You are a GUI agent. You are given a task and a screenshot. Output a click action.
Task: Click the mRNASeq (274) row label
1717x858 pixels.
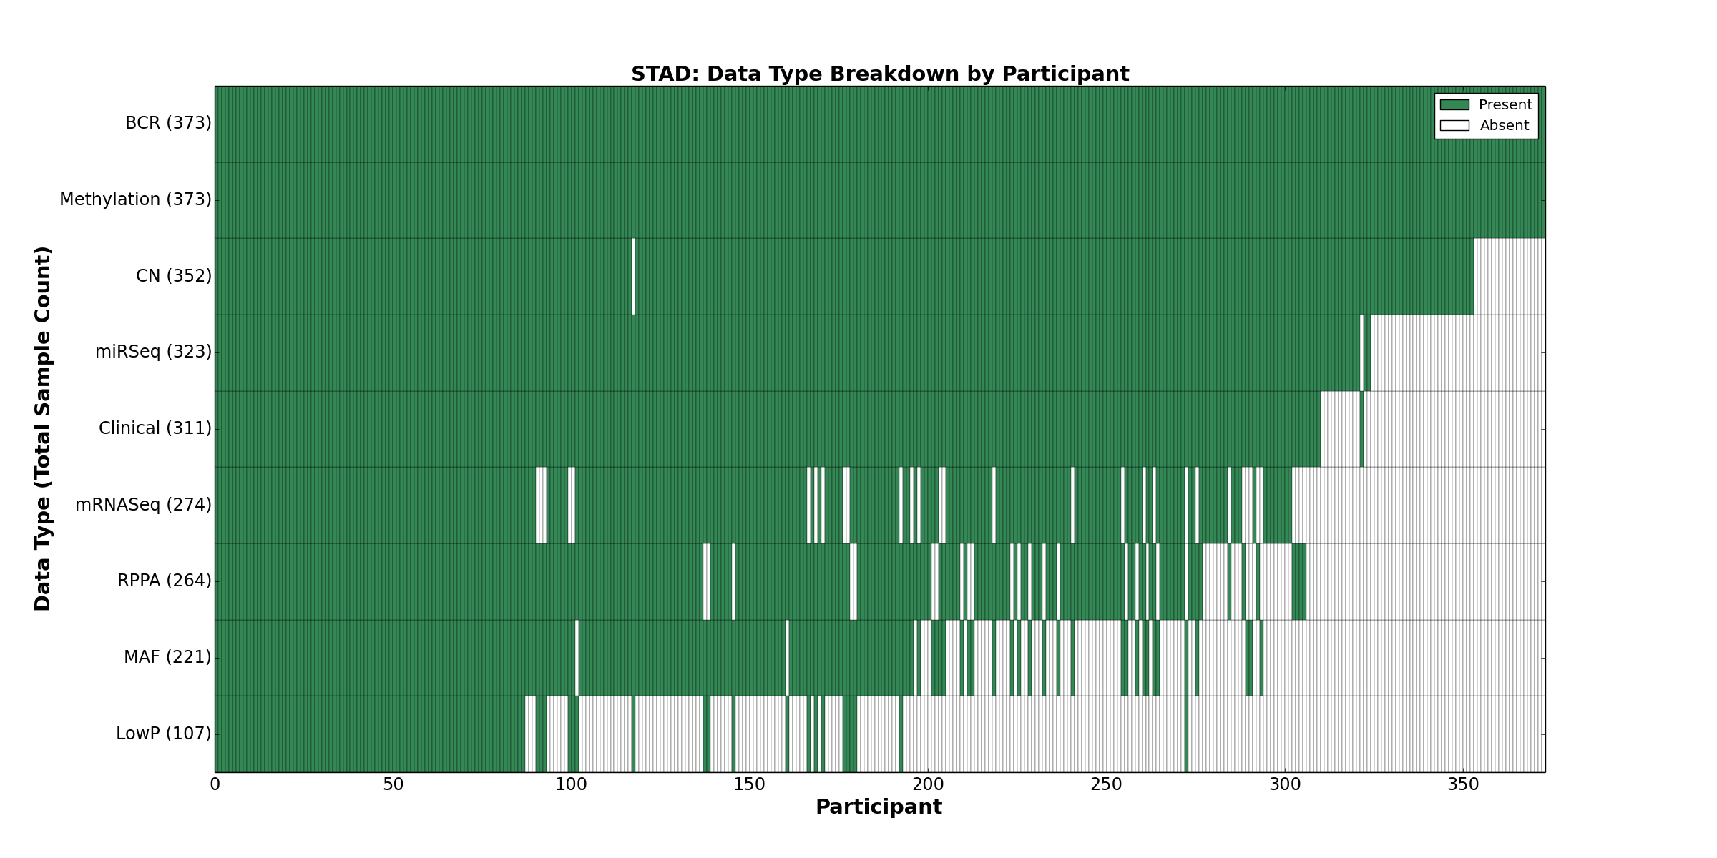pos(143,505)
